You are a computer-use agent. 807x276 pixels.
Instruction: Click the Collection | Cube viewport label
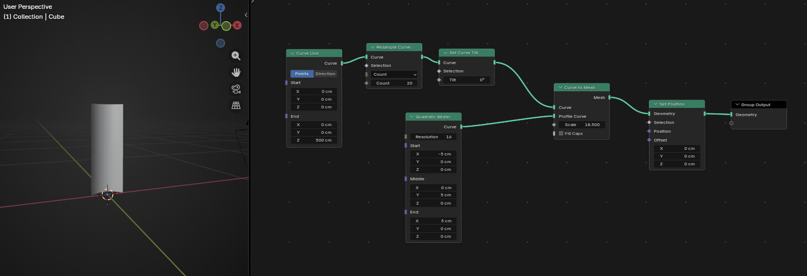(34, 17)
